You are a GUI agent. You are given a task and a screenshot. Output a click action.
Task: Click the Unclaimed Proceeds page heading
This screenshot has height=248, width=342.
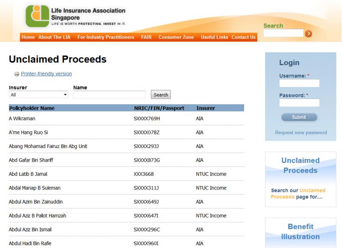[58, 59]
